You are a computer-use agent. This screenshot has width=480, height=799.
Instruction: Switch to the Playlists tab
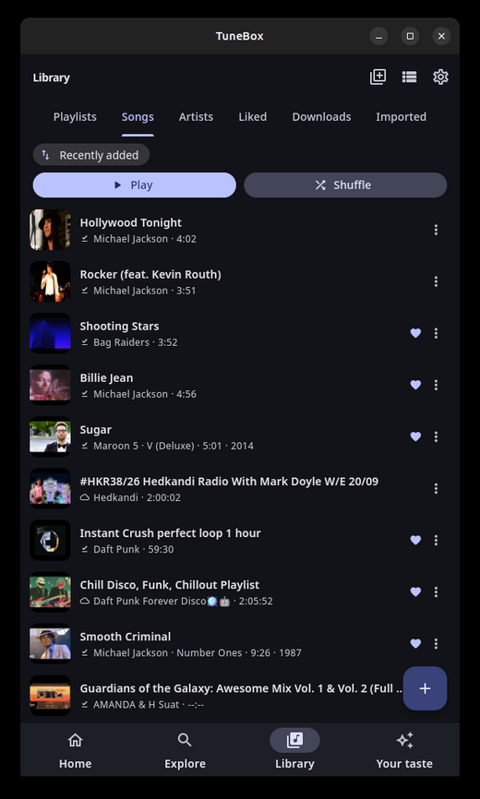[x=75, y=116]
